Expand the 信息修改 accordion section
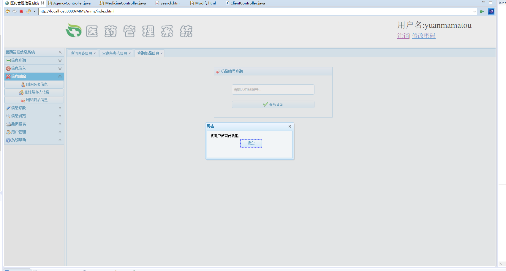The image size is (506, 271). (x=34, y=108)
